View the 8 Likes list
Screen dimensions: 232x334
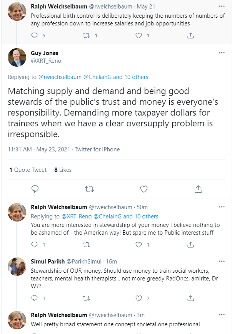63,170
